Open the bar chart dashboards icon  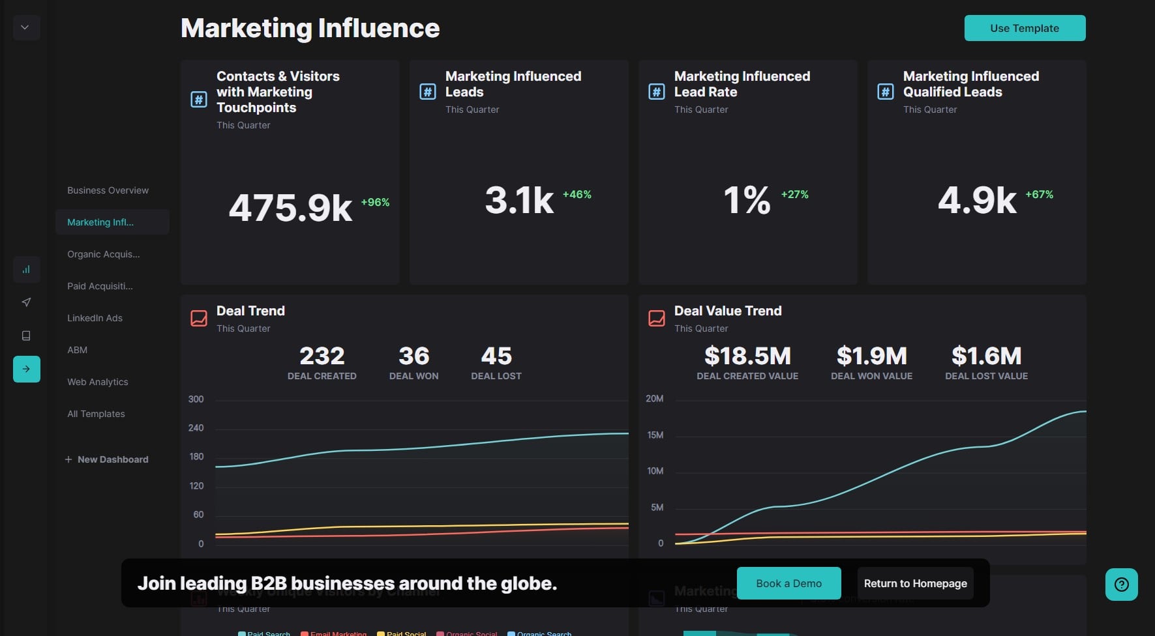click(x=26, y=270)
